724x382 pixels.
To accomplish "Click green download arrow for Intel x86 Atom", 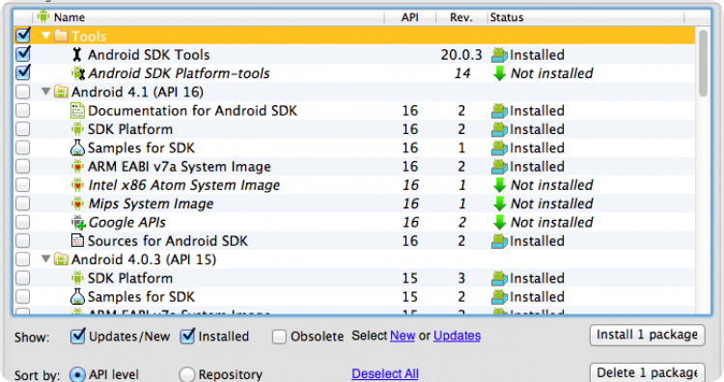I will [500, 185].
